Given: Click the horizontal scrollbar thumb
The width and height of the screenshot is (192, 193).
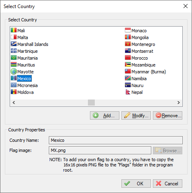Looking at the screenshot, I should (91, 103).
